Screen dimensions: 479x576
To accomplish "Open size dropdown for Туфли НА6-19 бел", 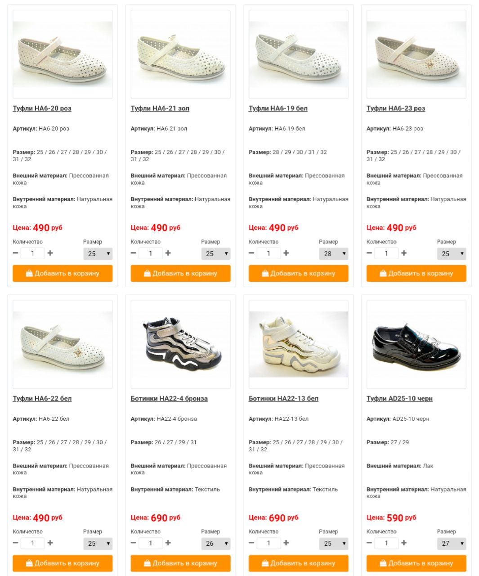I will (334, 254).
